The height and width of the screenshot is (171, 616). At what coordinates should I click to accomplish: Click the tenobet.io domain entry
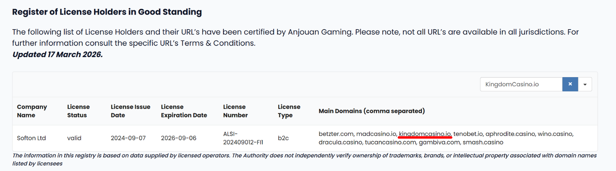click(469, 134)
